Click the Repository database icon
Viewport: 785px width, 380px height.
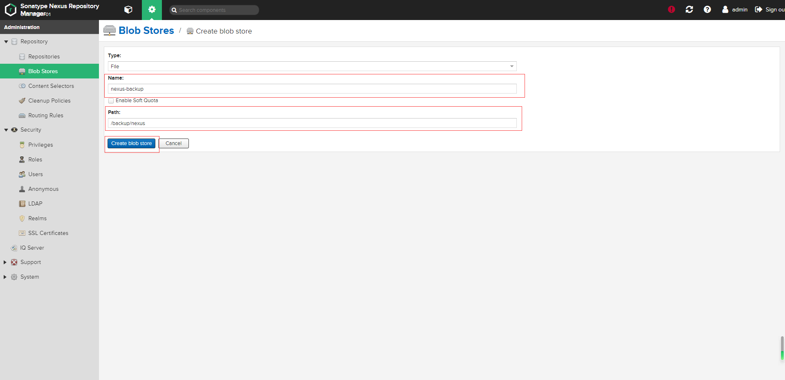click(14, 42)
